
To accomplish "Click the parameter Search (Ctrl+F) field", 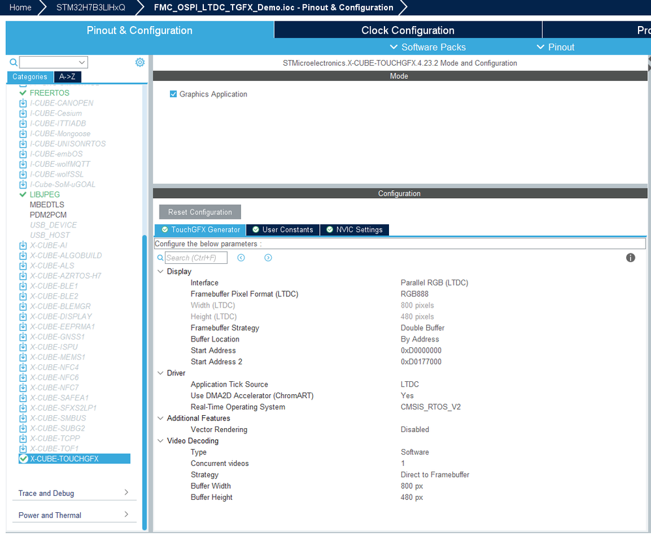I will point(196,258).
